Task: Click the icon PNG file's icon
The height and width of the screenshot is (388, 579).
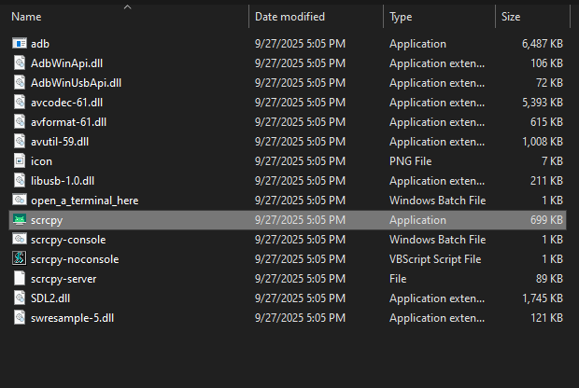Action: (x=20, y=160)
